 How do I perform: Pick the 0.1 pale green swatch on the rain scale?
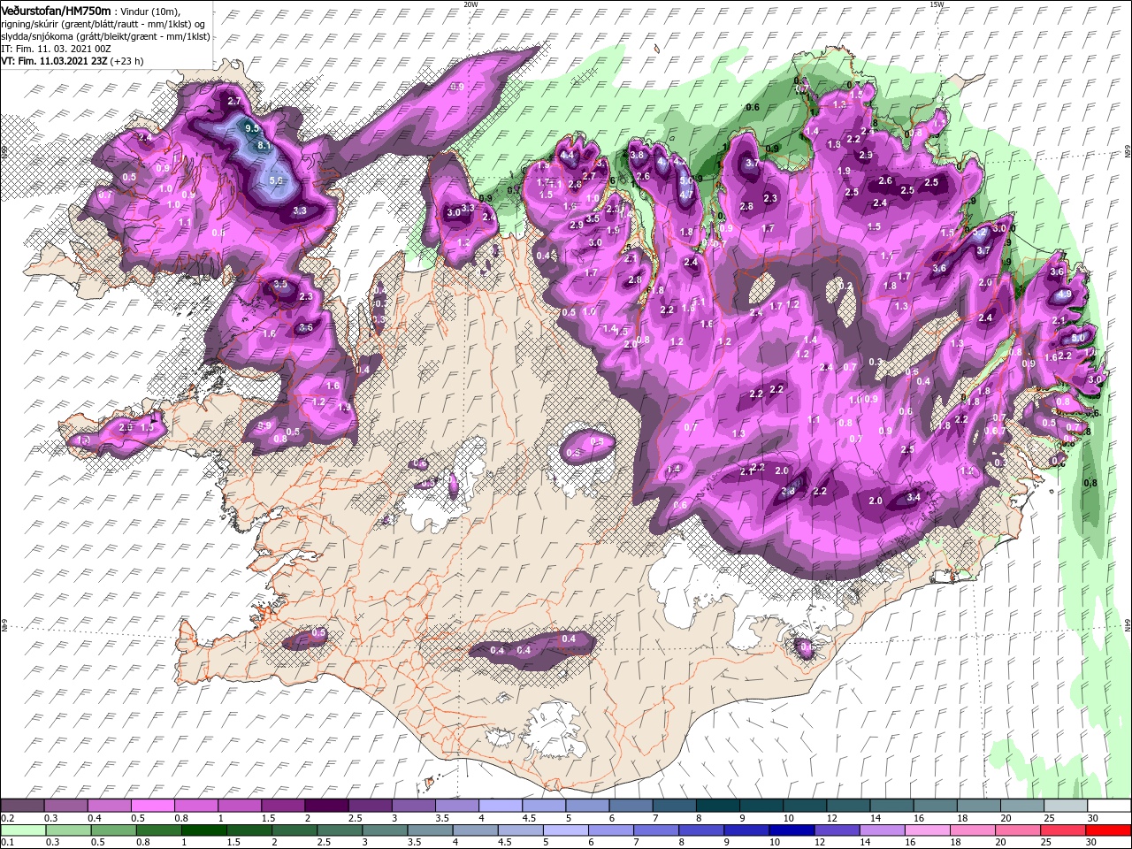click(23, 830)
